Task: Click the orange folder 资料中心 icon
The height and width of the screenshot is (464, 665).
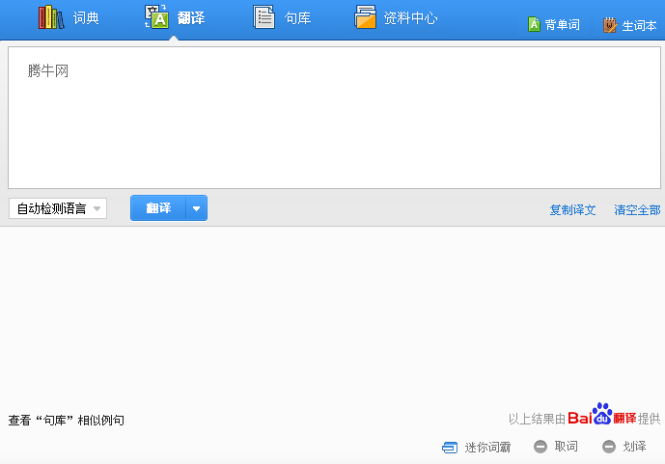Action: click(365, 17)
